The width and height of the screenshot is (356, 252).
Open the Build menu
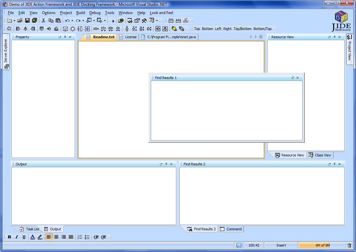click(x=80, y=13)
